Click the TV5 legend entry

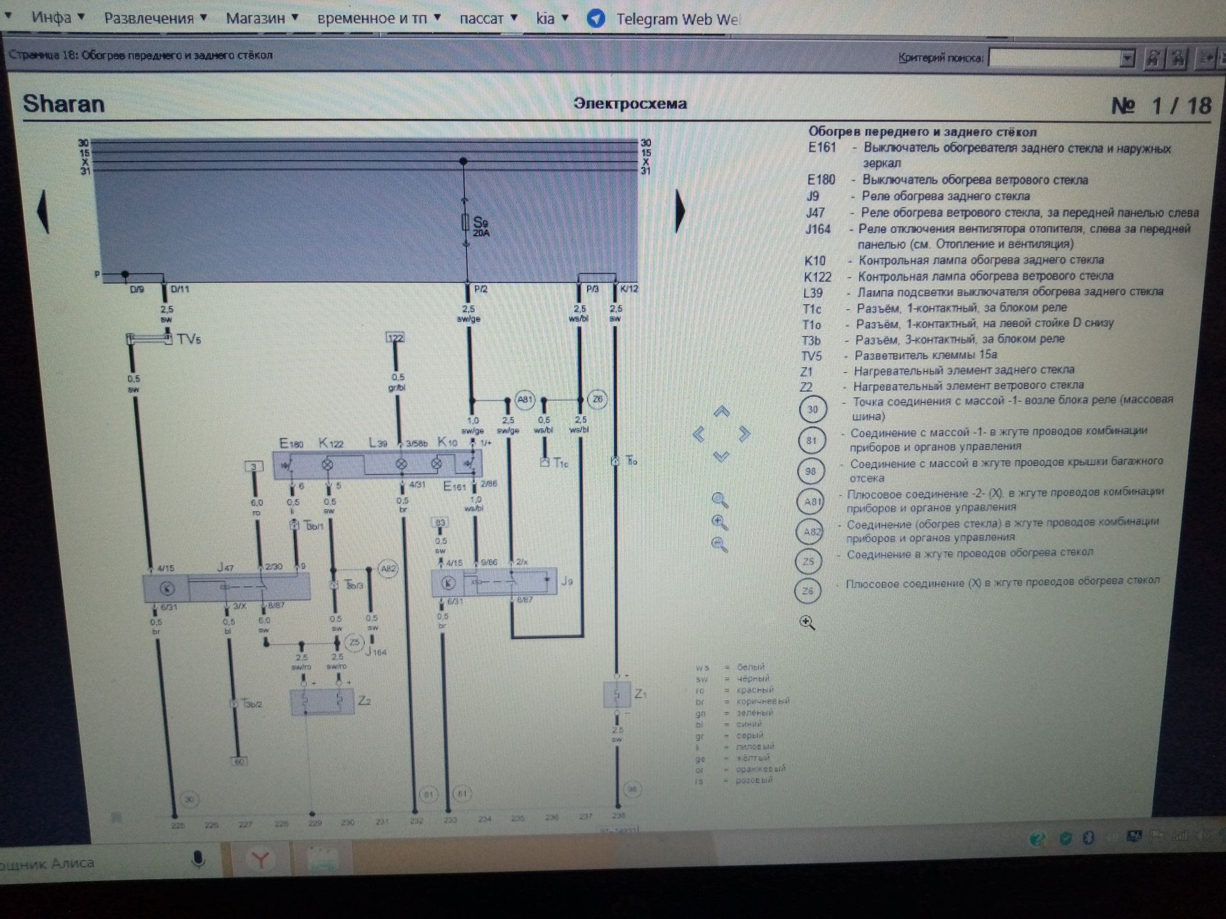point(899,355)
